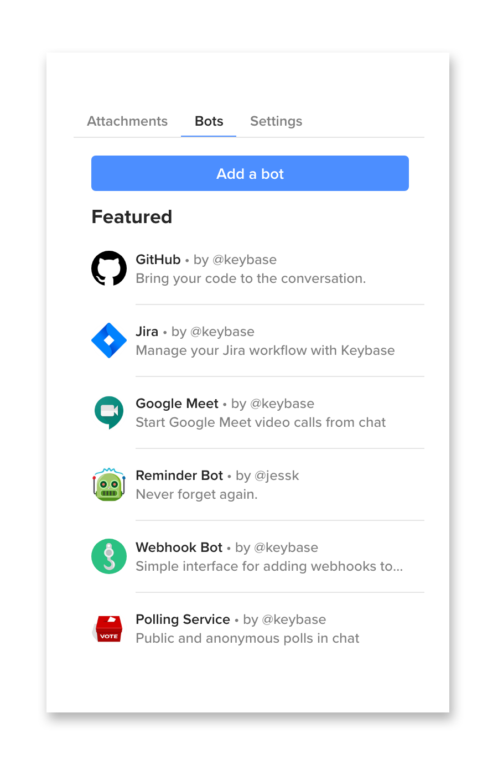Click the Add a bot button
This screenshot has height=775, width=498.
(250, 173)
